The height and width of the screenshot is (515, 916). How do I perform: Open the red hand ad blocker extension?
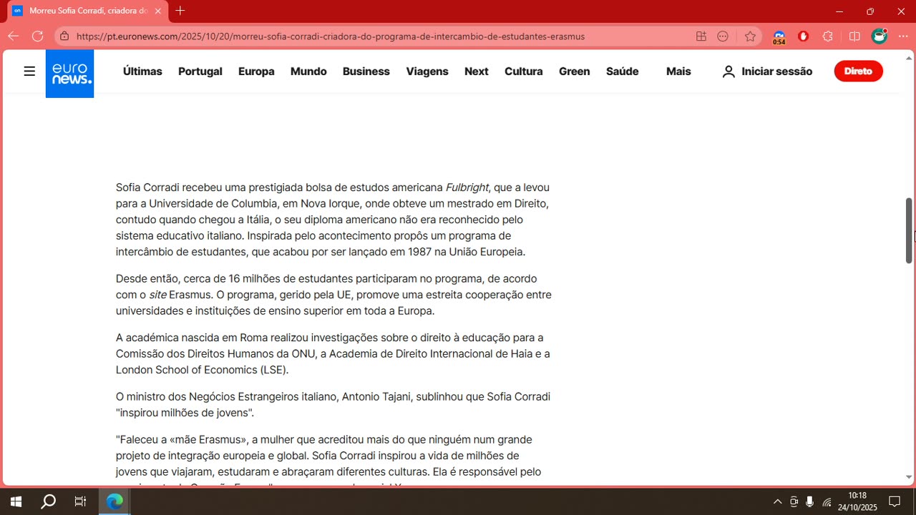click(x=804, y=36)
